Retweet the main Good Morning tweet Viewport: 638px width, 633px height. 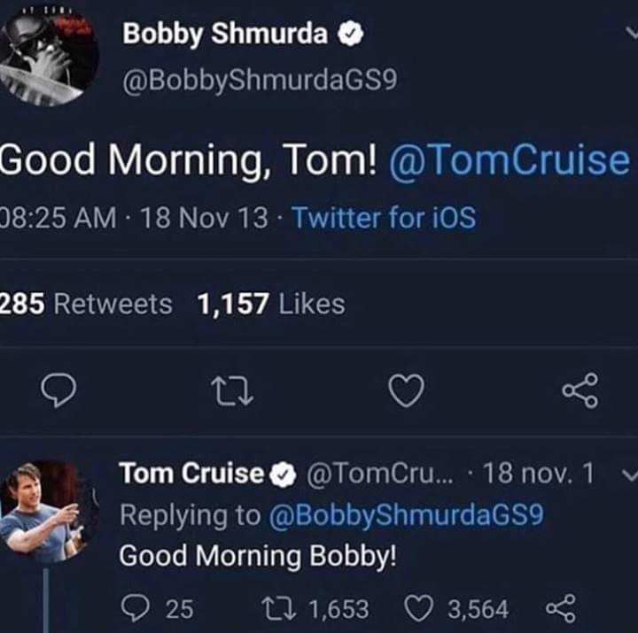[235, 390]
